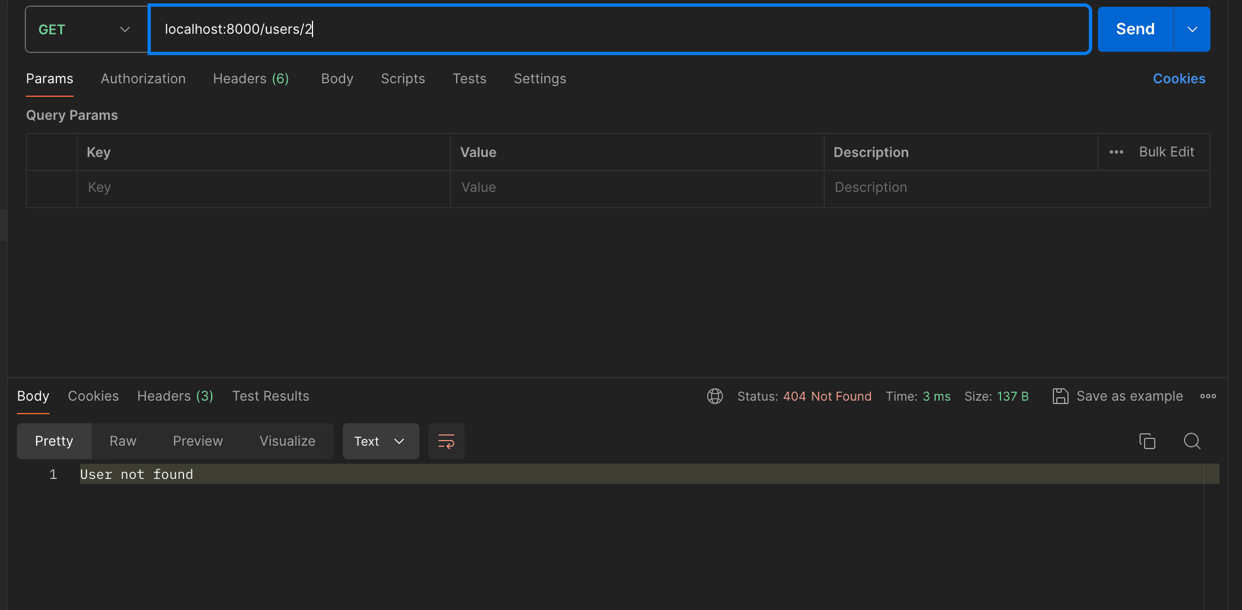Click the Save as example disk icon
The width and height of the screenshot is (1242, 610).
(x=1060, y=396)
